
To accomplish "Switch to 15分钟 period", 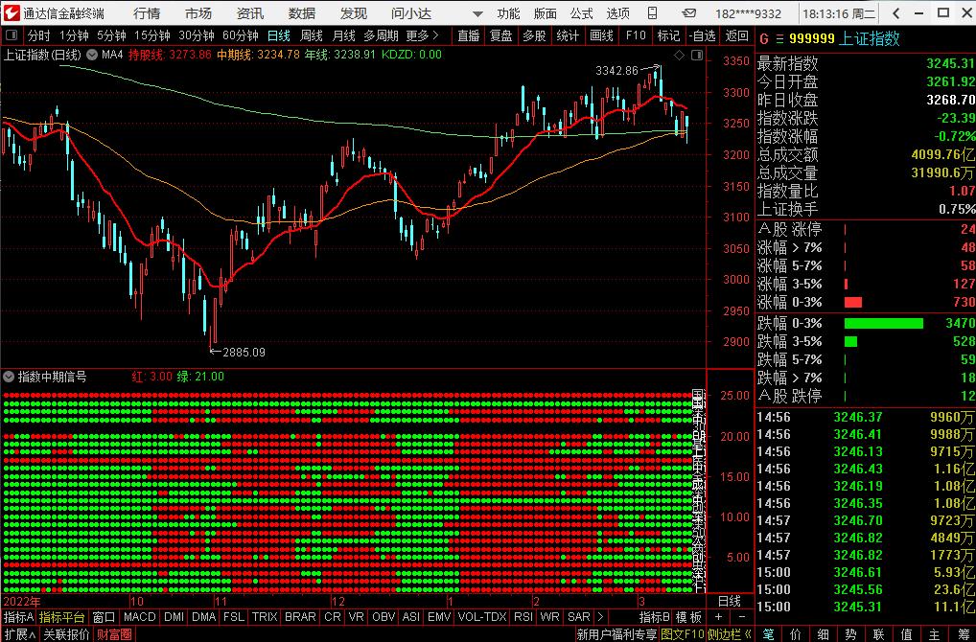I will [151, 36].
